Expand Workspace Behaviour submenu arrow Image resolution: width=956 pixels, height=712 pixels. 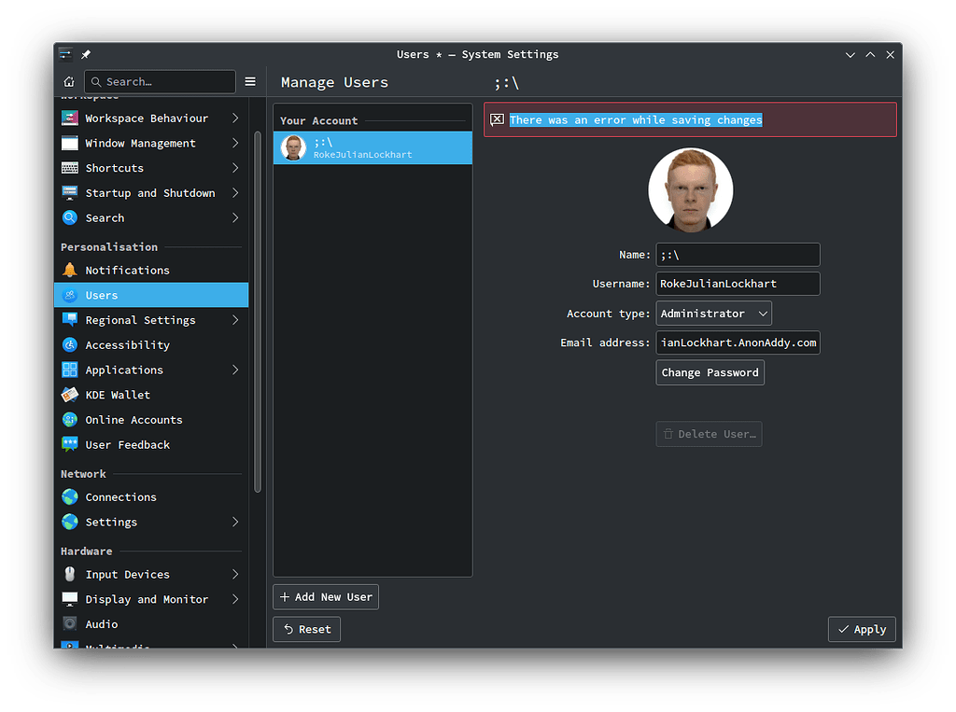pyautogui.click(x=235, y=119)
